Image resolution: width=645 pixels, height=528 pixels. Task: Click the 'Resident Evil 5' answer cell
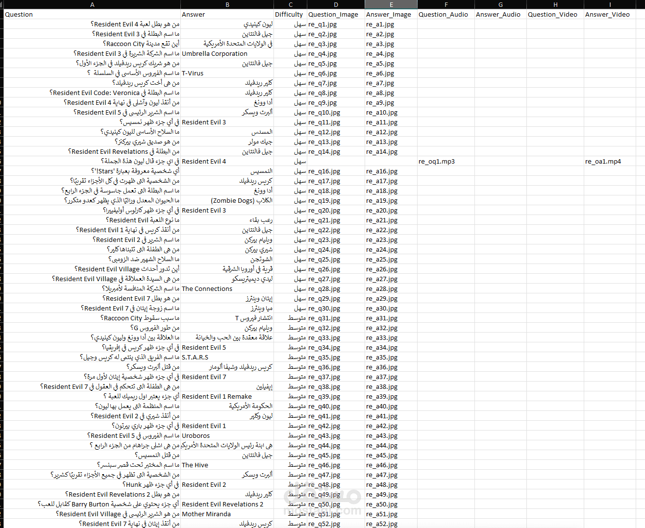click(227, 347)
